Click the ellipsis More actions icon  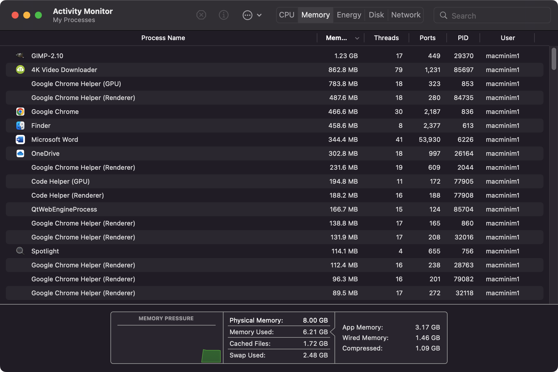247,15
